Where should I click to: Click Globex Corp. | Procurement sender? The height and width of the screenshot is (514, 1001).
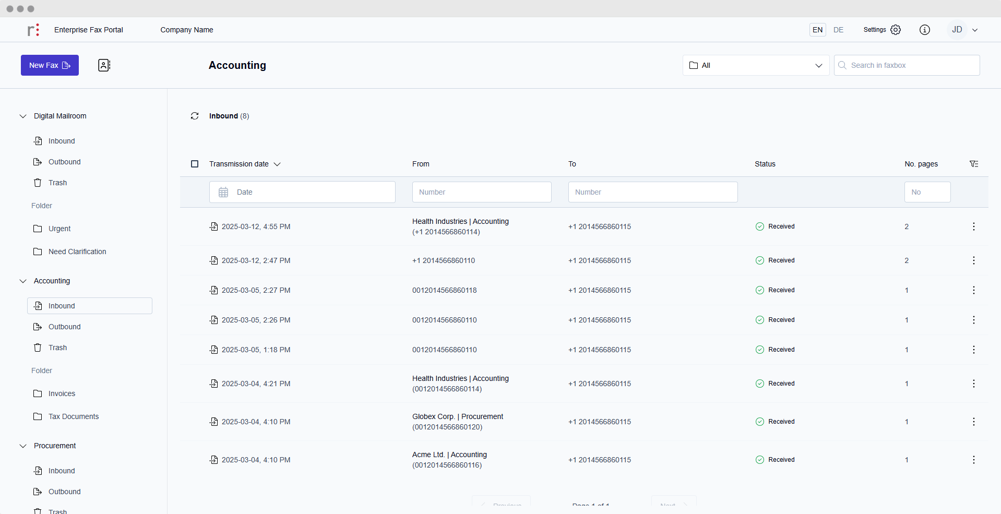click(x=458, y=416)
